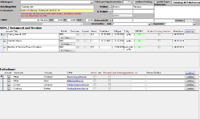Viewport: 200px width, 119px height.
Task: Click Zertifikat button in Kathrin's row
Action: [x=190, y=89]
